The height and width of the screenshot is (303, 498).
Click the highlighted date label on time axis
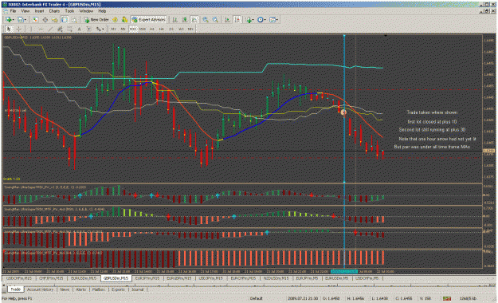tap(344, 272)
